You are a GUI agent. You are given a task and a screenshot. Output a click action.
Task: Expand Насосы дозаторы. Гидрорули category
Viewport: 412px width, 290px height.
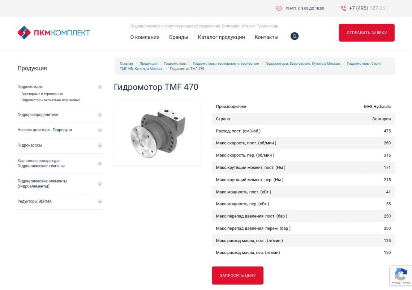pyautogui.click(x=100, y=130)
